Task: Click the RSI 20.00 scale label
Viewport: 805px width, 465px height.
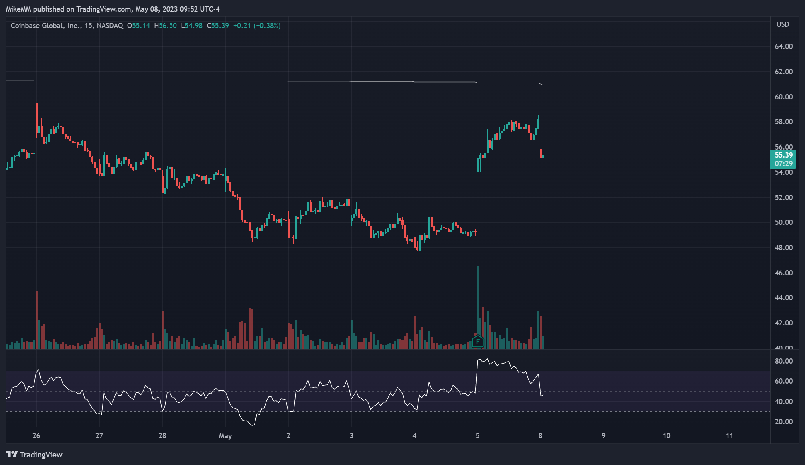Action: (x=783, y=422)
